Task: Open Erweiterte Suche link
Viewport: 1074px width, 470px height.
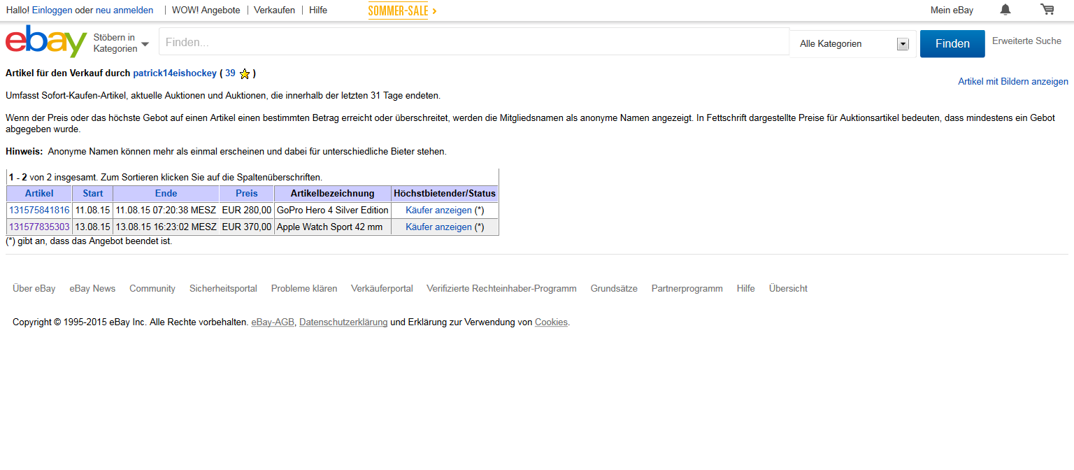Action: point(1026,41)
